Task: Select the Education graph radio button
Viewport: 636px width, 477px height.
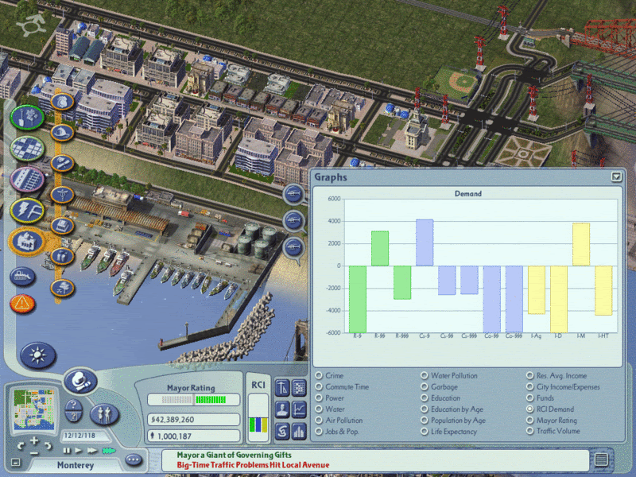Action: [425, 398]
